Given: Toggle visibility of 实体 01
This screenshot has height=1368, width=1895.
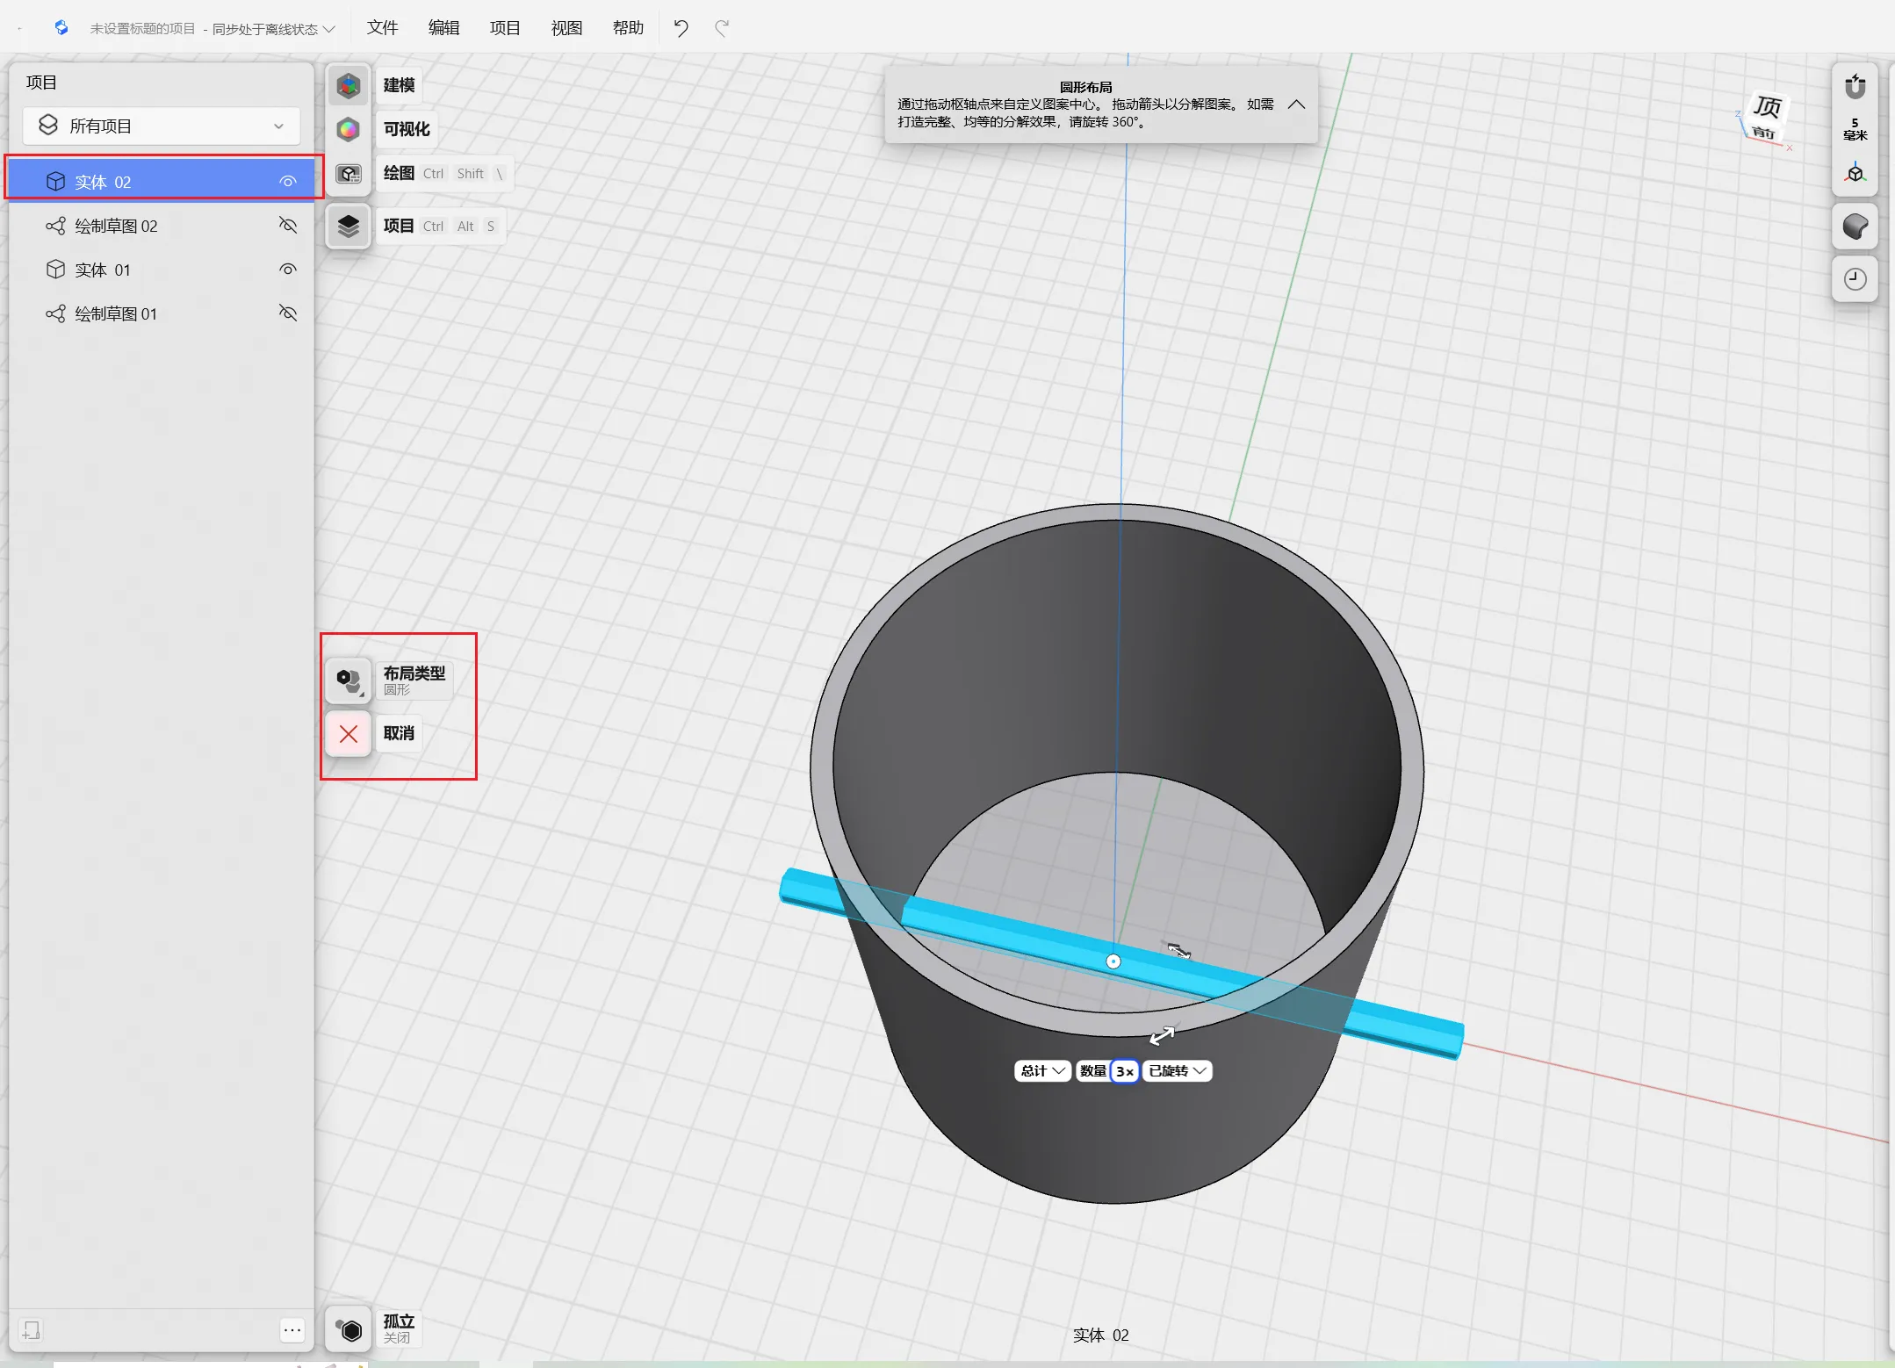Looking at the screenshot, I should (288, 270).
